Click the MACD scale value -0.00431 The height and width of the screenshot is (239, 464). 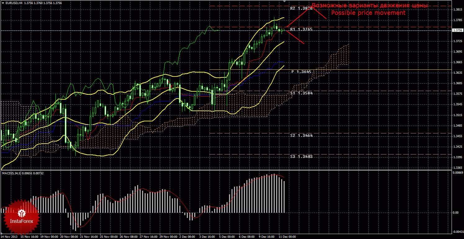click(458, 232)
